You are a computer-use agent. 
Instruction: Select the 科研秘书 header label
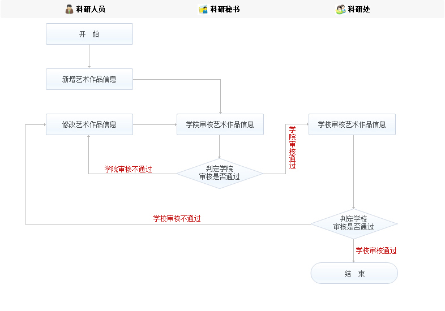(225, 9)
